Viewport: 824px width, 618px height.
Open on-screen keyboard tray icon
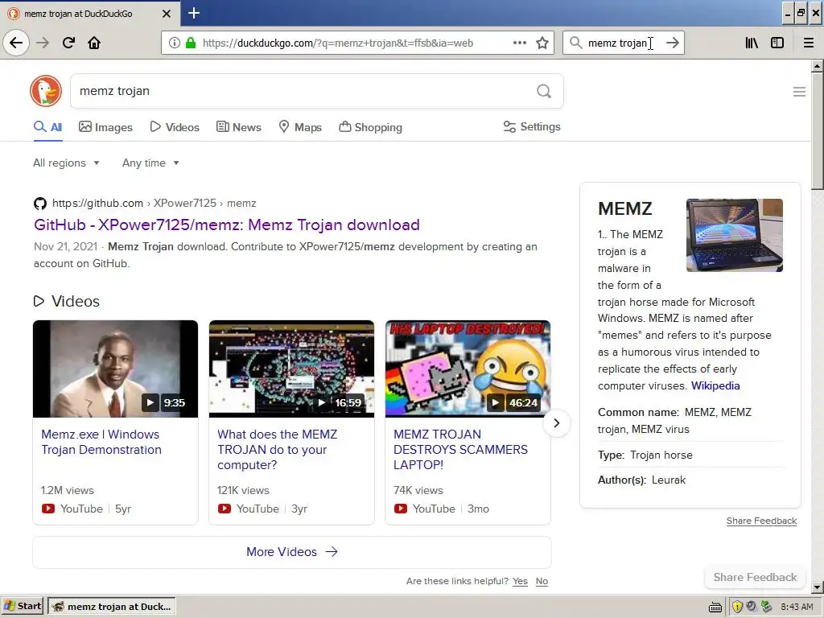click(x=715, y=608)
